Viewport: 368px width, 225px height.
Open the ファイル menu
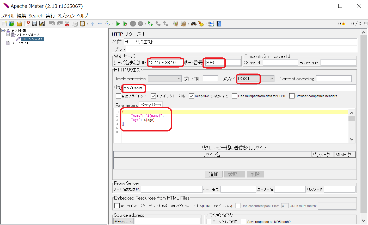click(8, 16)
